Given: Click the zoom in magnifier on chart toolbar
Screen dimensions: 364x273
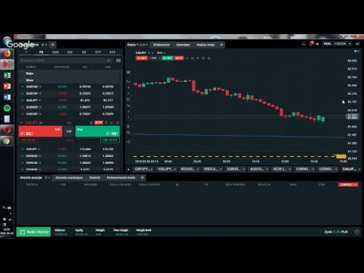Looking at the screenshot, I should pyautogui.click(x=198, y=58).
